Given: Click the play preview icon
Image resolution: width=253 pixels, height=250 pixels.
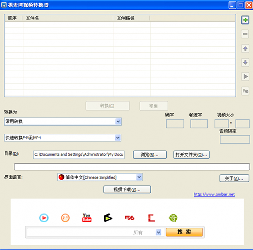Looking at the screenshot, I should pyautogui.click(x=245, y=77).
